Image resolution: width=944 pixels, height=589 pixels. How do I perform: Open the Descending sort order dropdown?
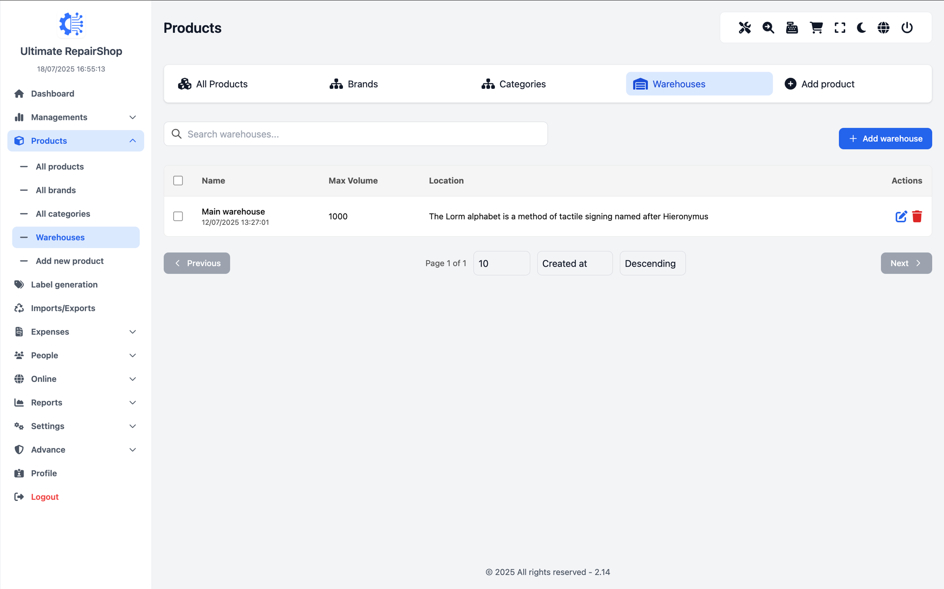pyautogui.click(x=652, y=263)
